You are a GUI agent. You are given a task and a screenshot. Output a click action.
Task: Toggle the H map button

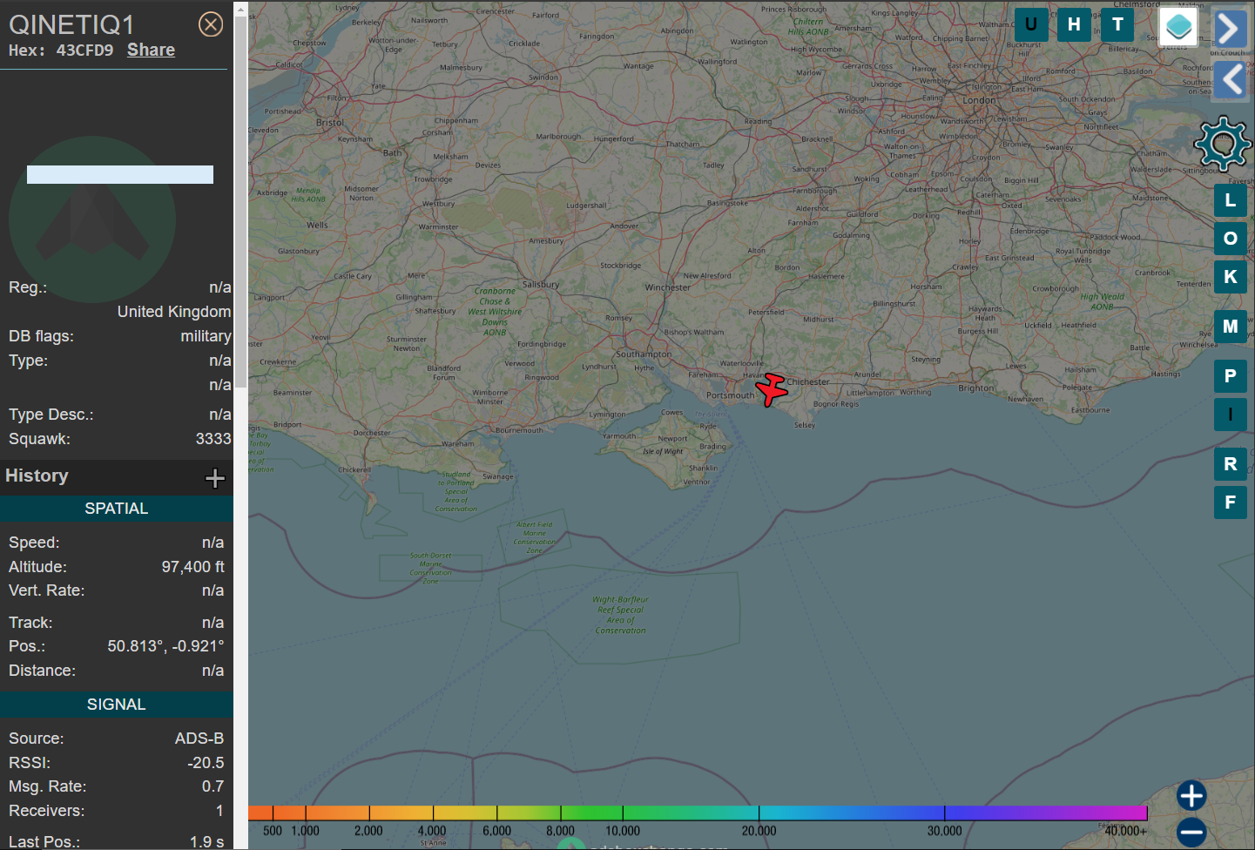1074,24
